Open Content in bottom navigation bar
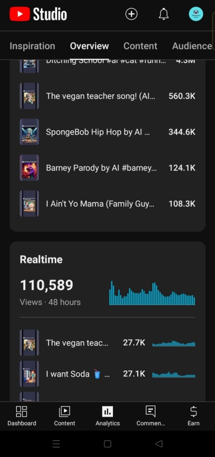The width and height of the screenshot is (215, 457). pos(65,416)
